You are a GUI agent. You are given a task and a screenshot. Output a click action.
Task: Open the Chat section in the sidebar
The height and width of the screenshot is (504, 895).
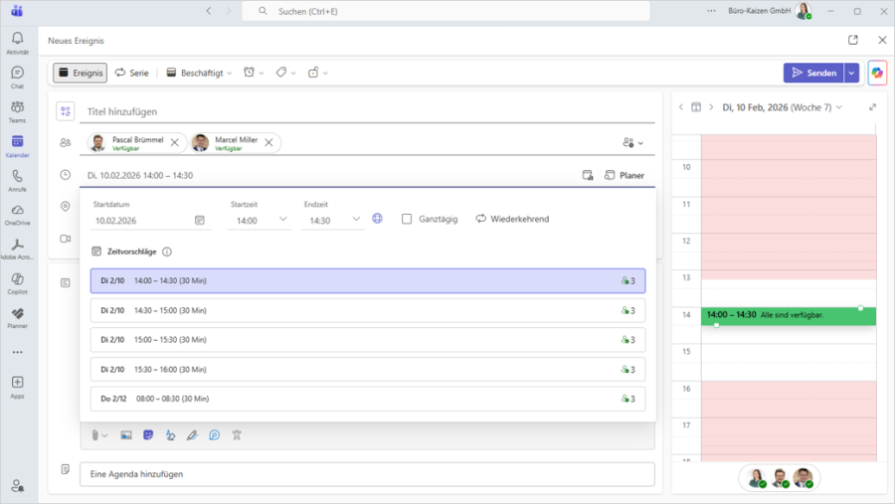[17, 77]
